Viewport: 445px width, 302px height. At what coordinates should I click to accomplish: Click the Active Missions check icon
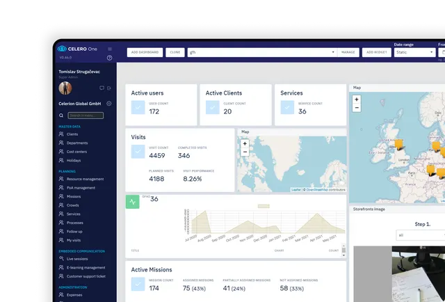click(x=138, y=284)
